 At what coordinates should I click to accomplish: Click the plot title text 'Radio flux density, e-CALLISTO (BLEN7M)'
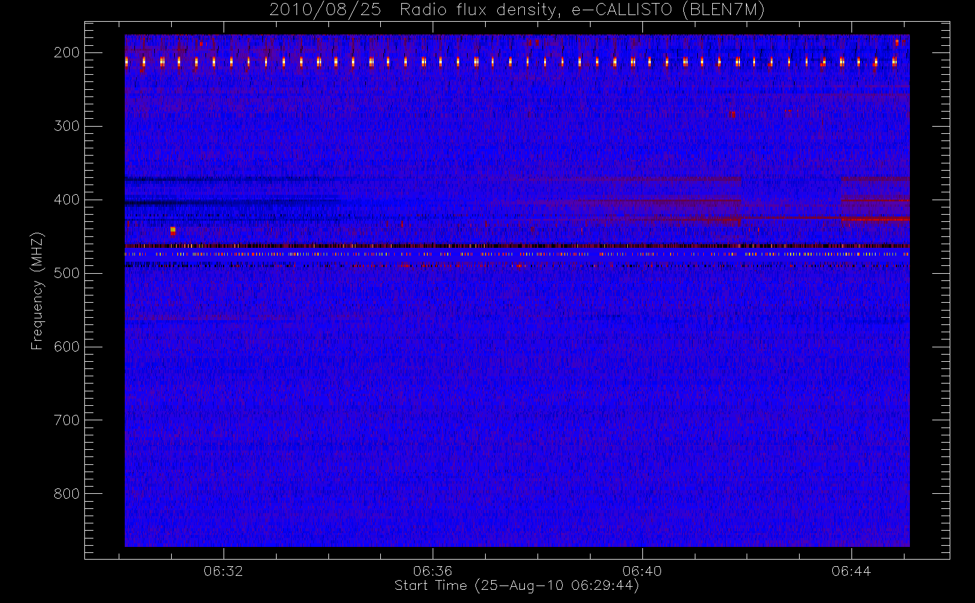point(582,10)
